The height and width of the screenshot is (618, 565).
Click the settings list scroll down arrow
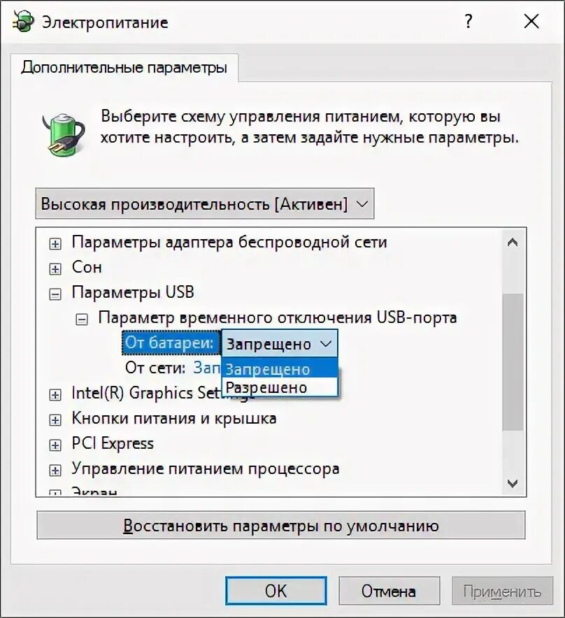513,483
